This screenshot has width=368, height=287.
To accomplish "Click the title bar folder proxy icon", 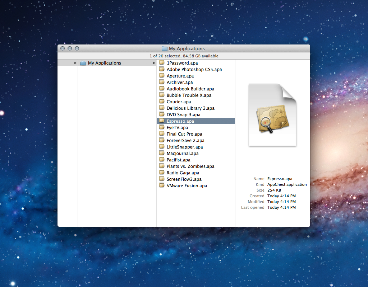I will coord(165,48).
